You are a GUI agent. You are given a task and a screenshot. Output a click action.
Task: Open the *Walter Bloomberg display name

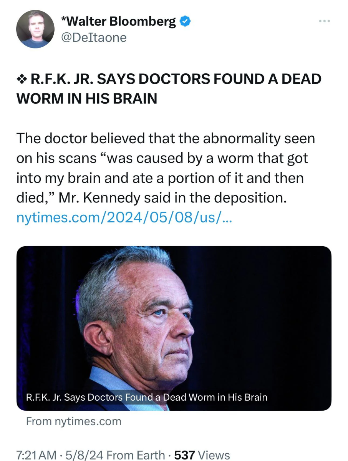pos(119,22)
